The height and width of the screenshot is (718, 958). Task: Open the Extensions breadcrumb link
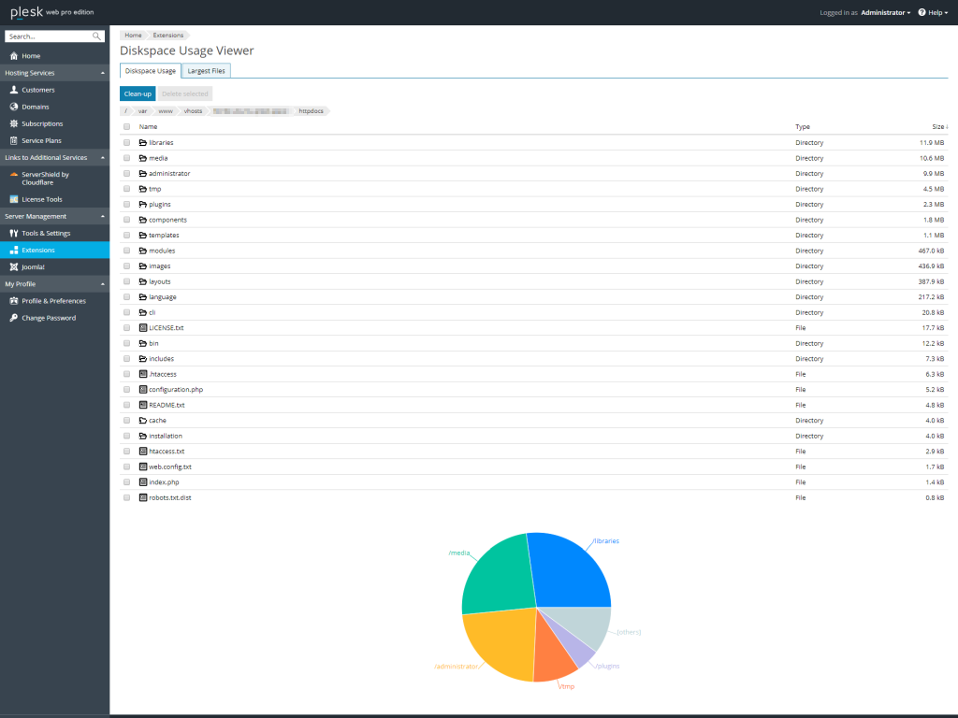tap(167, 35)
